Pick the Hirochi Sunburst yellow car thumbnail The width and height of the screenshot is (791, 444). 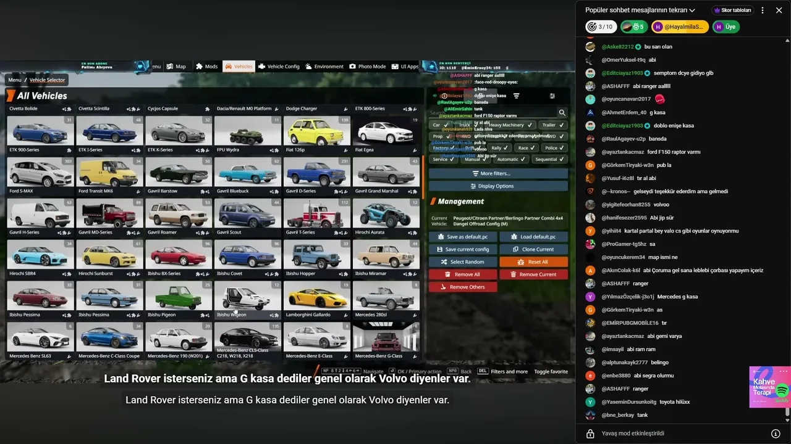(109, 258)
